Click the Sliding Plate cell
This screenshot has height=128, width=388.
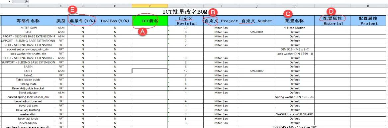coord(28,84)
